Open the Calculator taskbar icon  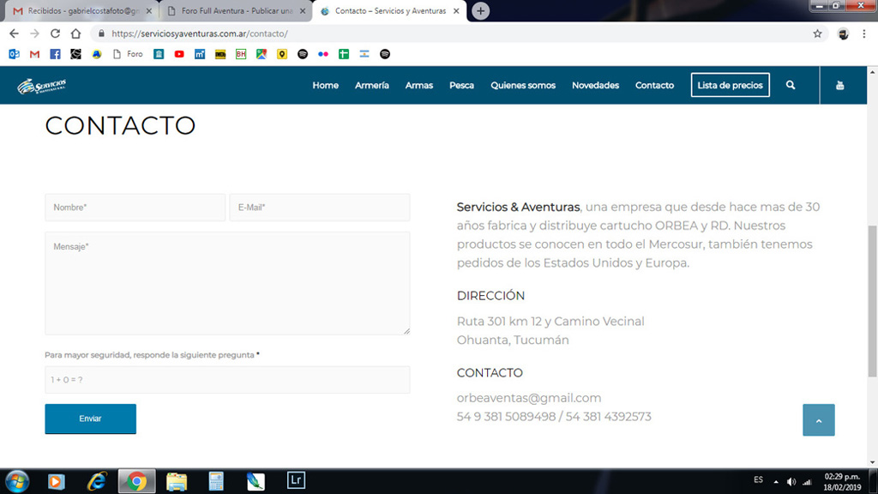click(216, 482)
